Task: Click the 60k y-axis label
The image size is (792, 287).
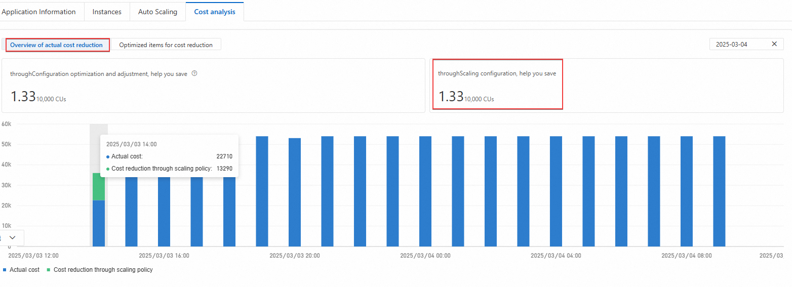Action: 7,124
